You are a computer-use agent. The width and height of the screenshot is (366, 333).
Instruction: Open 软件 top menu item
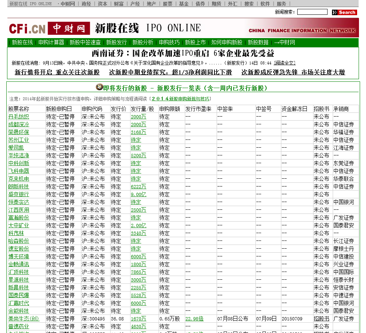[x=265, y=4]
